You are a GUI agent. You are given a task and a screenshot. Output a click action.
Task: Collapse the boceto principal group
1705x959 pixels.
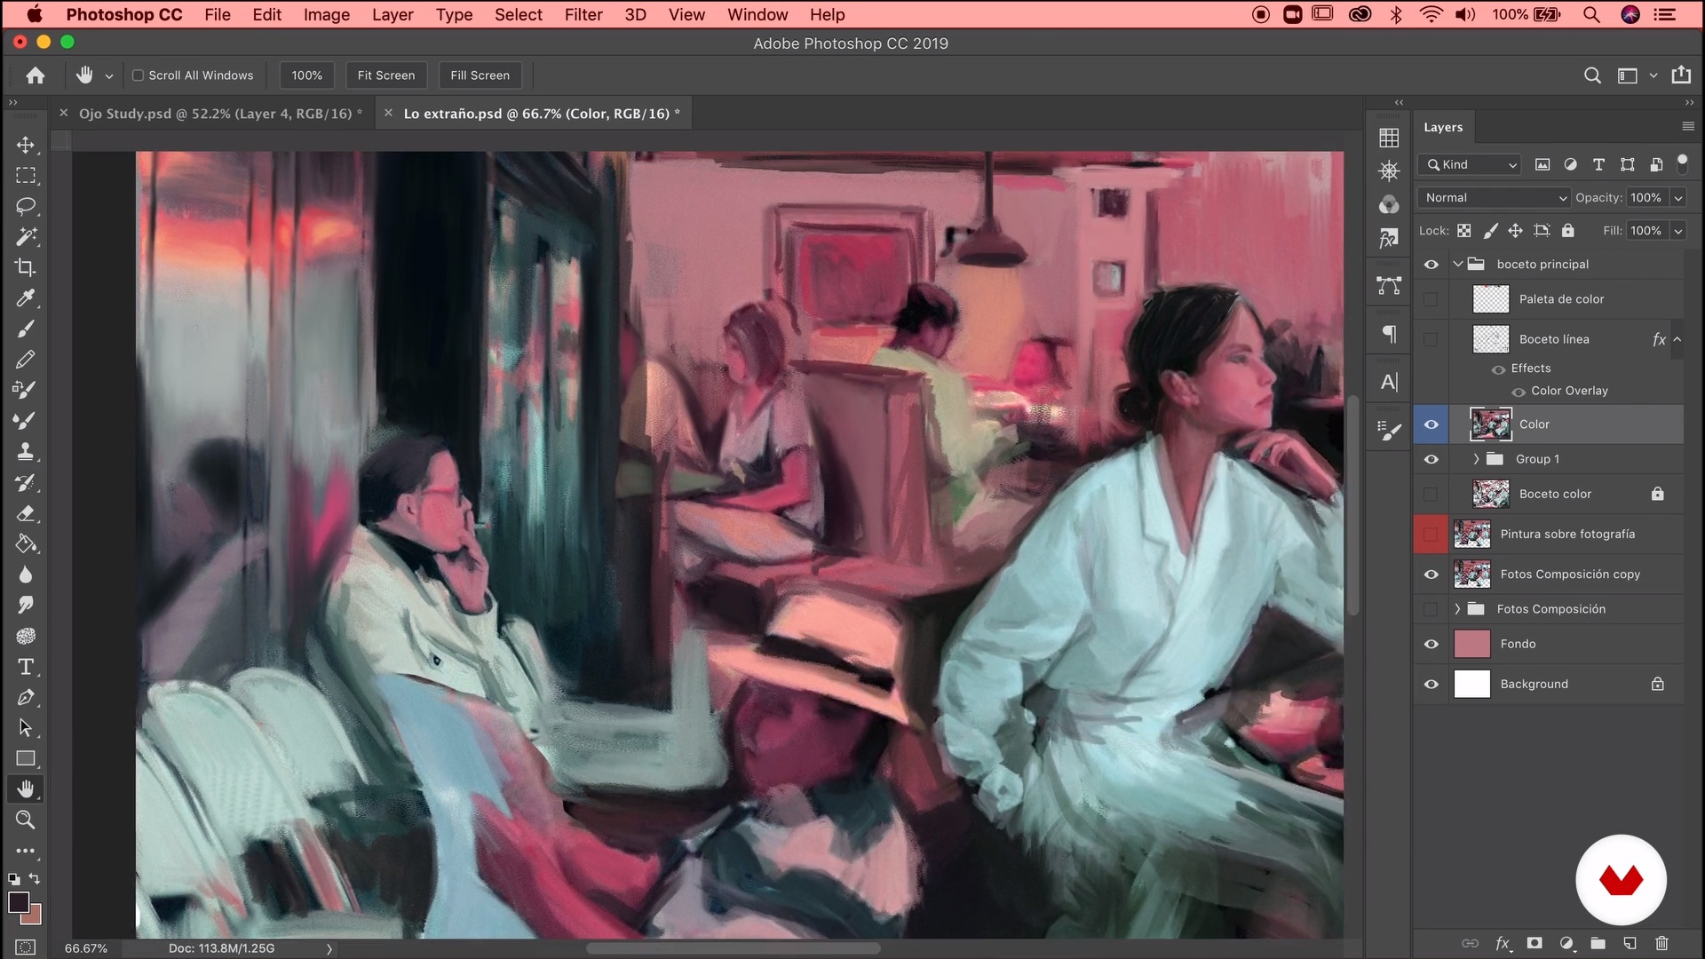click(x=1457, y=265)
